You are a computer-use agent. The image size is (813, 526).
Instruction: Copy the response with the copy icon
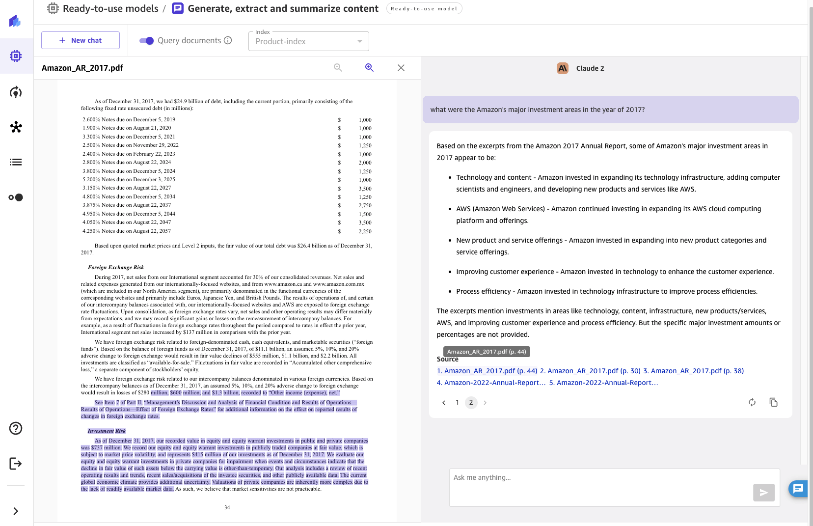(x=774, y=402)
